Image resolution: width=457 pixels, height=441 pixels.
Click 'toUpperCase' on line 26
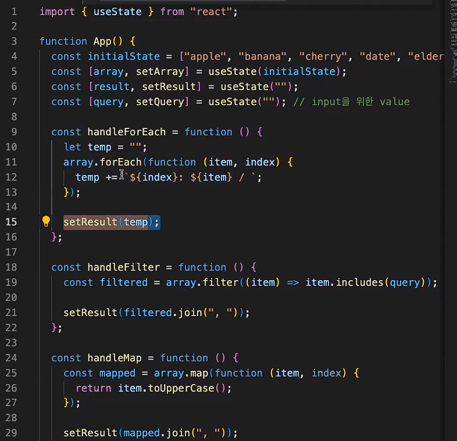pyautogui.click(x=181, y=388)
